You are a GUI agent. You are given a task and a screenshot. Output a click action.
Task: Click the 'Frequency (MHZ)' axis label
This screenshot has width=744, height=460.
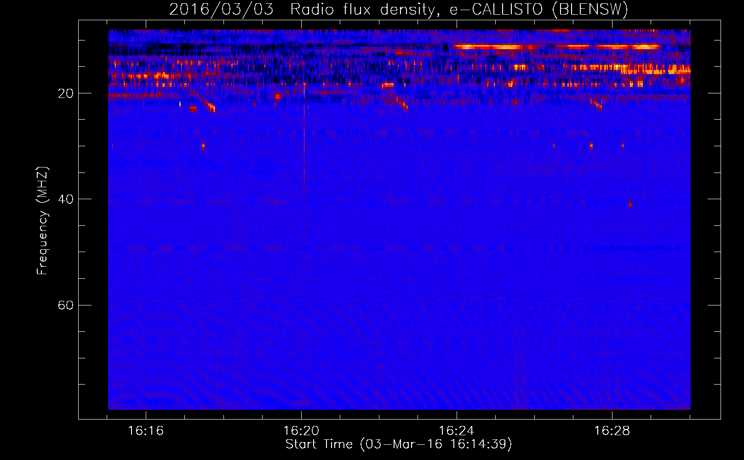pos(42,221)
